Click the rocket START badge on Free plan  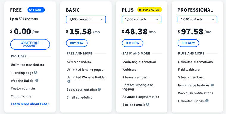tap(36, 10)
